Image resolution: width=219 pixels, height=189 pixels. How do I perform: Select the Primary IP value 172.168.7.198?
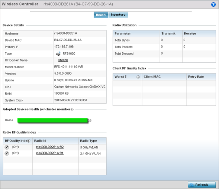tap(64, 47)
